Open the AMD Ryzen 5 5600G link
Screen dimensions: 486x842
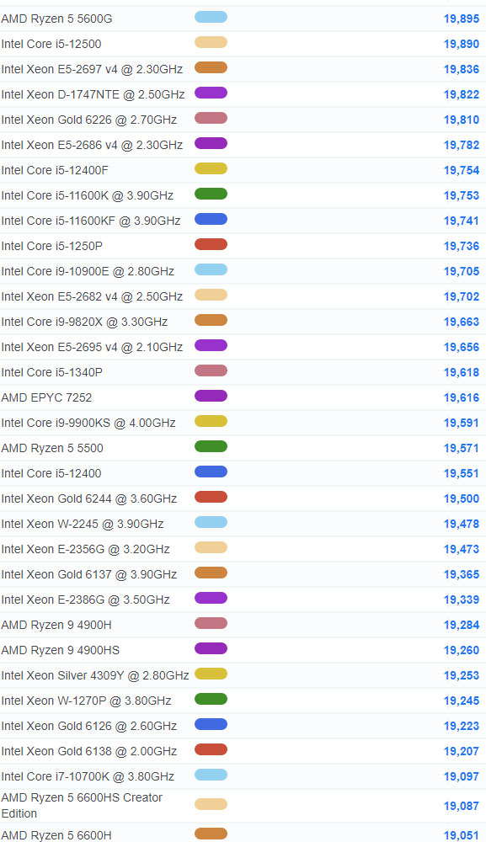56,19
